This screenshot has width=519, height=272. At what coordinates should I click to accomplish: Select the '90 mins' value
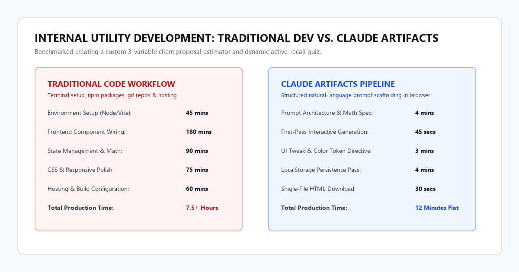pos(197,151)
